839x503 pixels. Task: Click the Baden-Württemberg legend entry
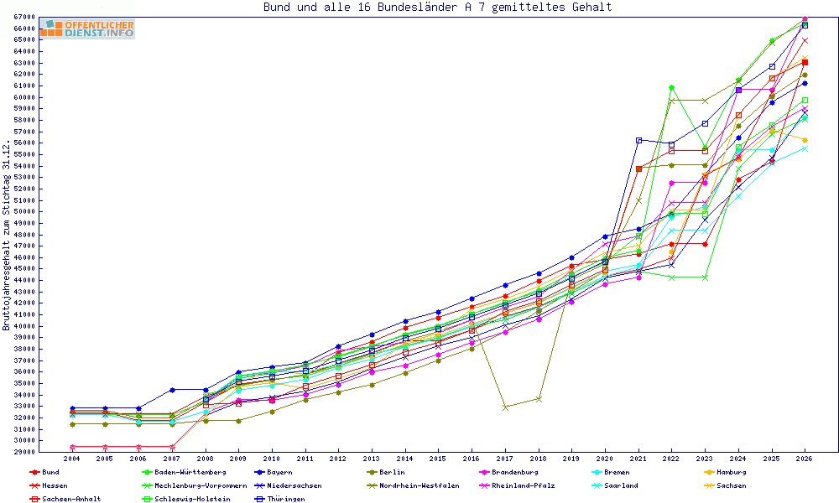click(x=184, y=473)
